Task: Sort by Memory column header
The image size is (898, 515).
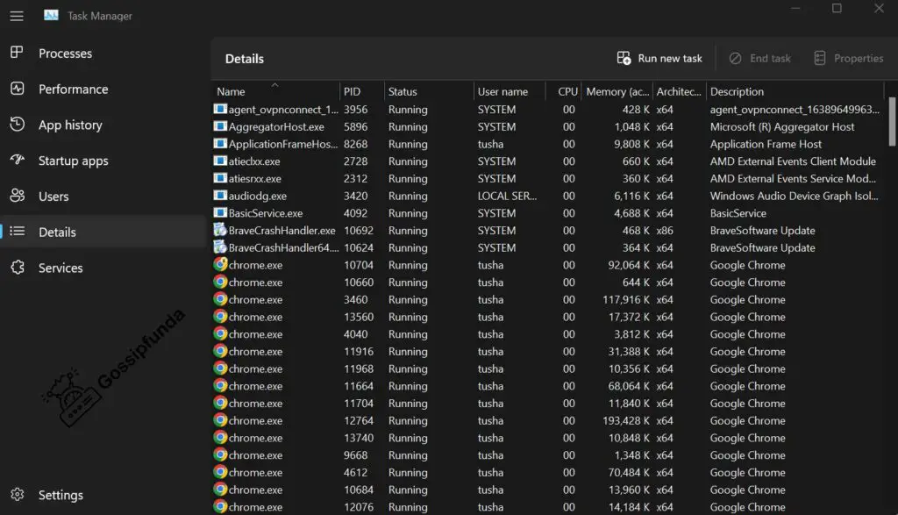Action: point(616,91)
